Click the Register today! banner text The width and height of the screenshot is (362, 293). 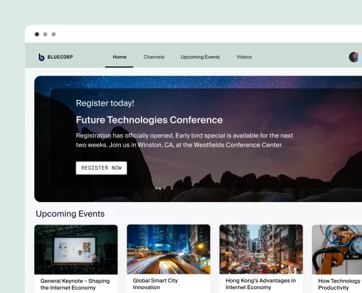coord(105,103)
